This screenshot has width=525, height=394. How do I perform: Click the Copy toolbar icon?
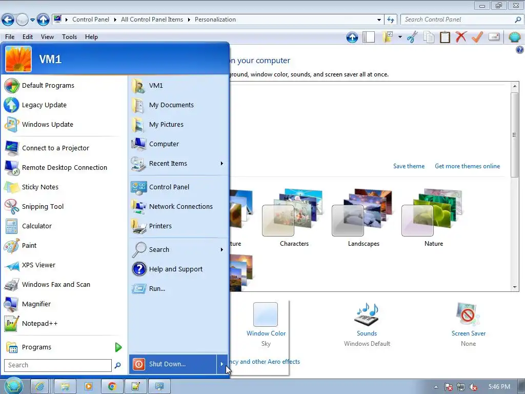[429, 37]
